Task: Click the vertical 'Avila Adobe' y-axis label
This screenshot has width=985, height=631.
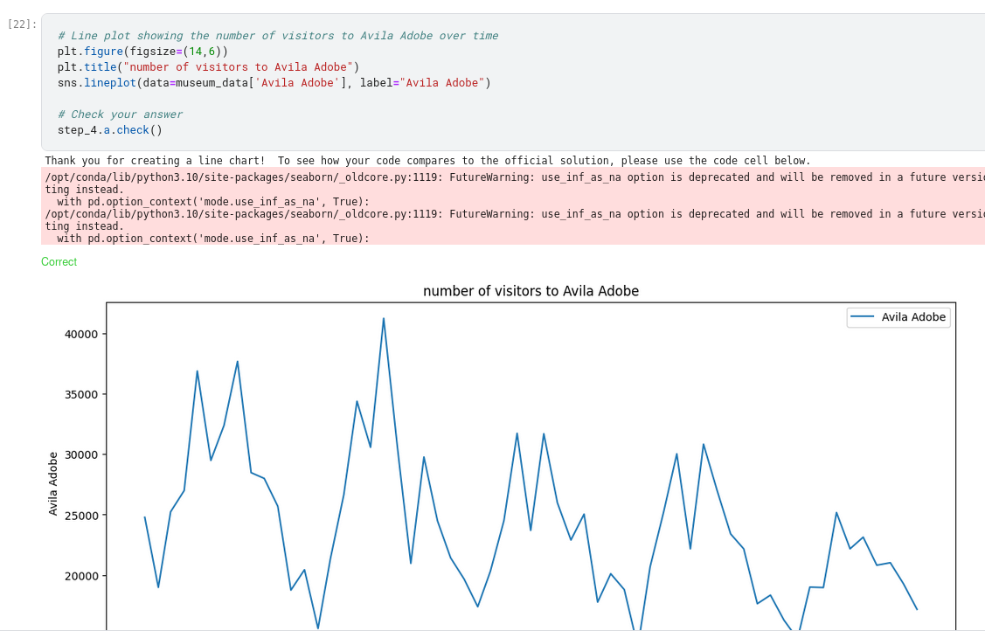Action: (x=53, y=483)
